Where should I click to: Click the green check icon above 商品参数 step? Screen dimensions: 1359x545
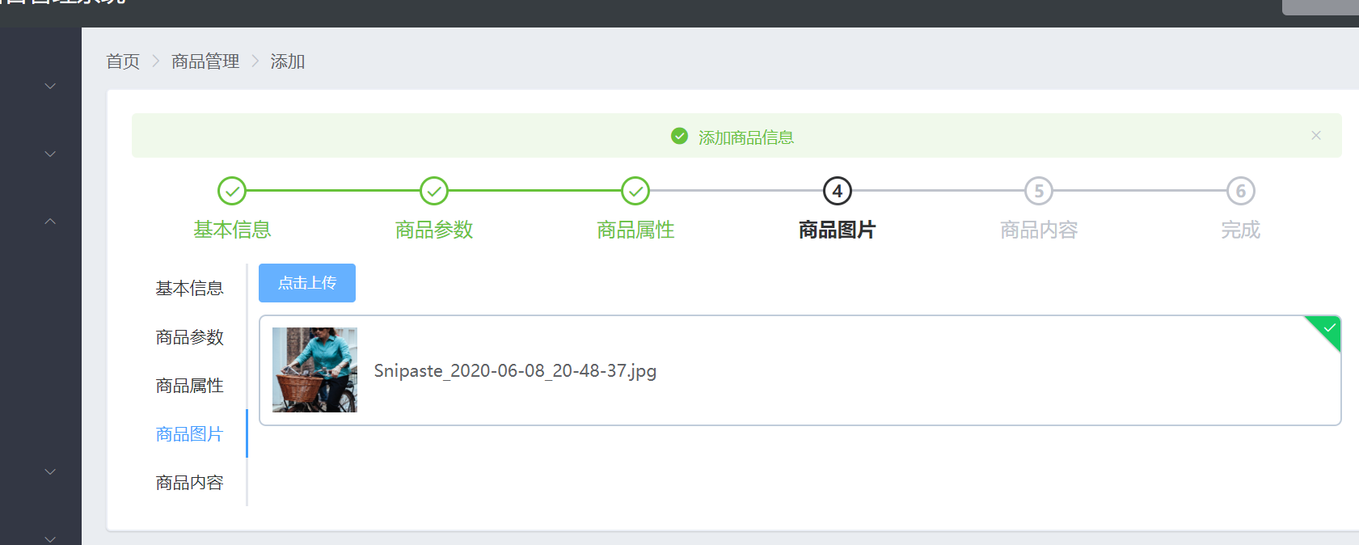[433, 191]
